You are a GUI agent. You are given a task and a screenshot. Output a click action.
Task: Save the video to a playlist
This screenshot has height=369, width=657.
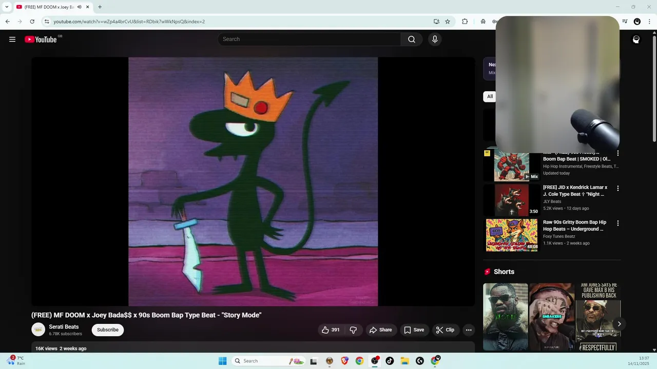pyautogui.click(x=414, y=330)
